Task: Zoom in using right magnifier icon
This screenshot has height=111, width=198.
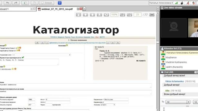Action: click(129, 15)
